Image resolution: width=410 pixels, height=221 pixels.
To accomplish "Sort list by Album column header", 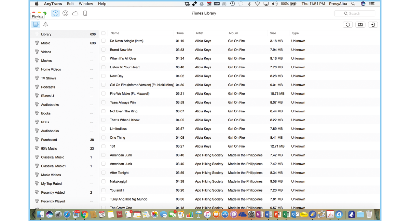I will [x=233, y=33].
